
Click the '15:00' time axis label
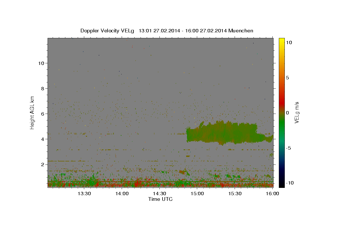[197, 193]
